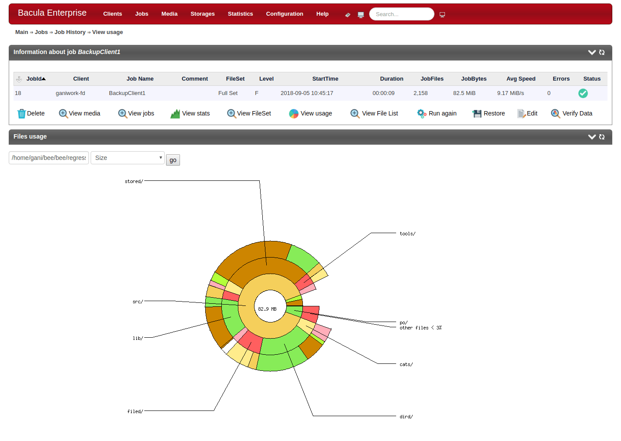Go to the Job History breadcrumb
This screenshot has width=621, height=441.
[x=70, y=32]
